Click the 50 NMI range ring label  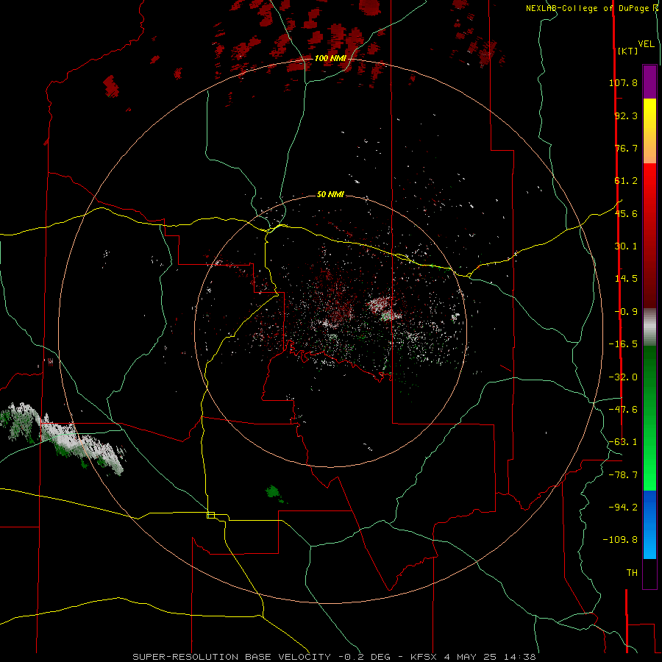[x=330, y=195]
